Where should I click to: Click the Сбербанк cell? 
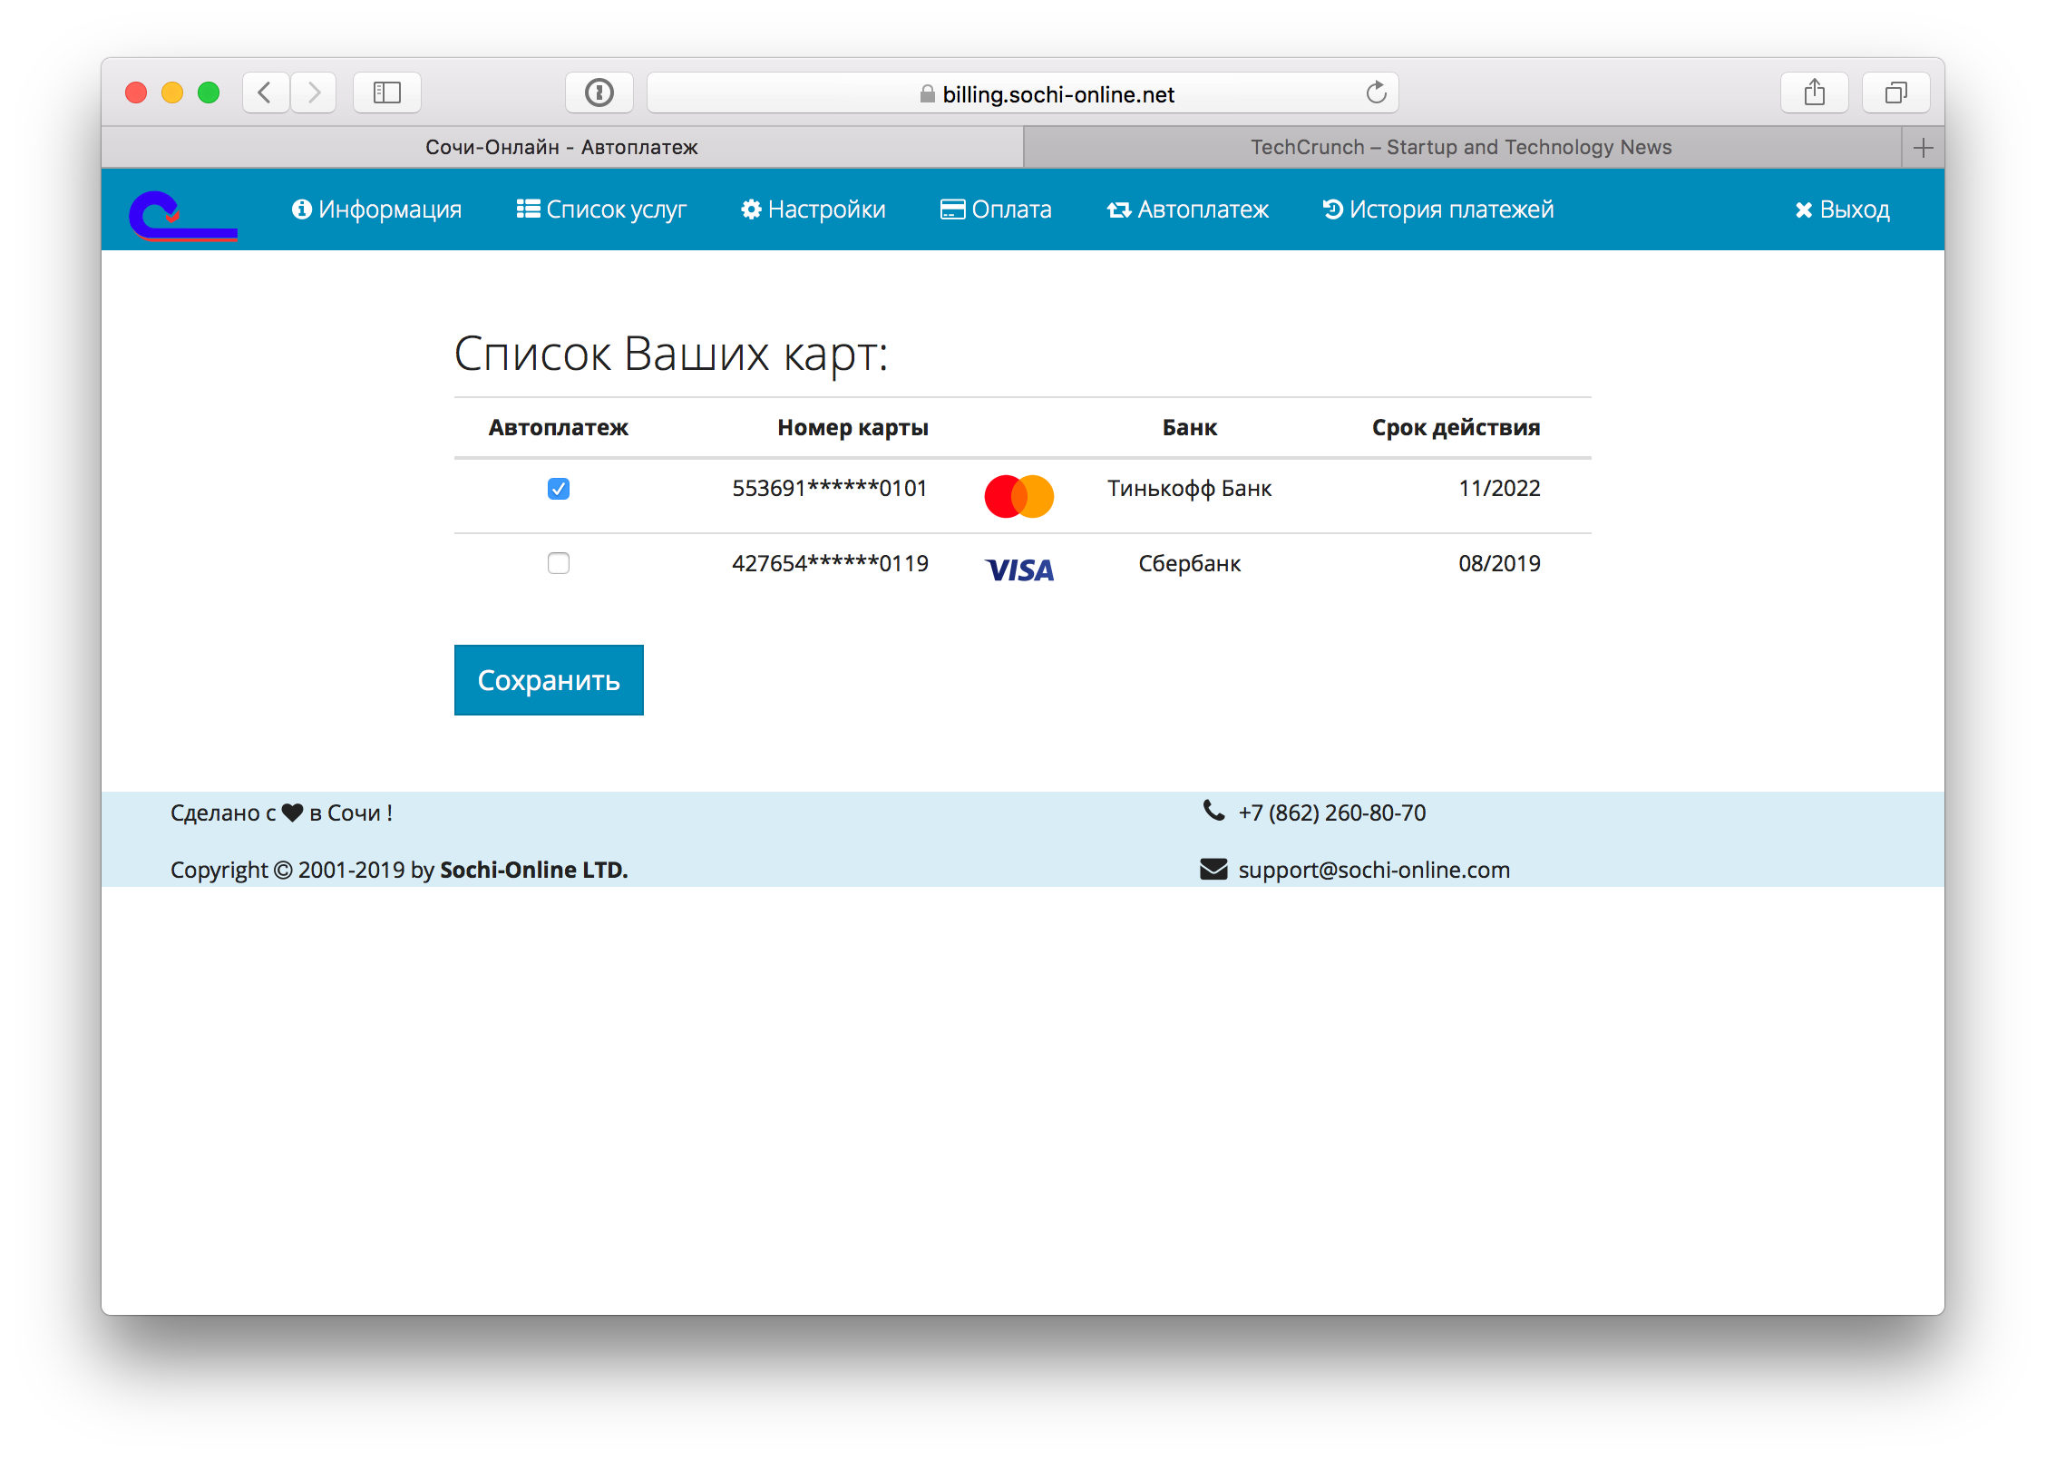click(1190, 563)
